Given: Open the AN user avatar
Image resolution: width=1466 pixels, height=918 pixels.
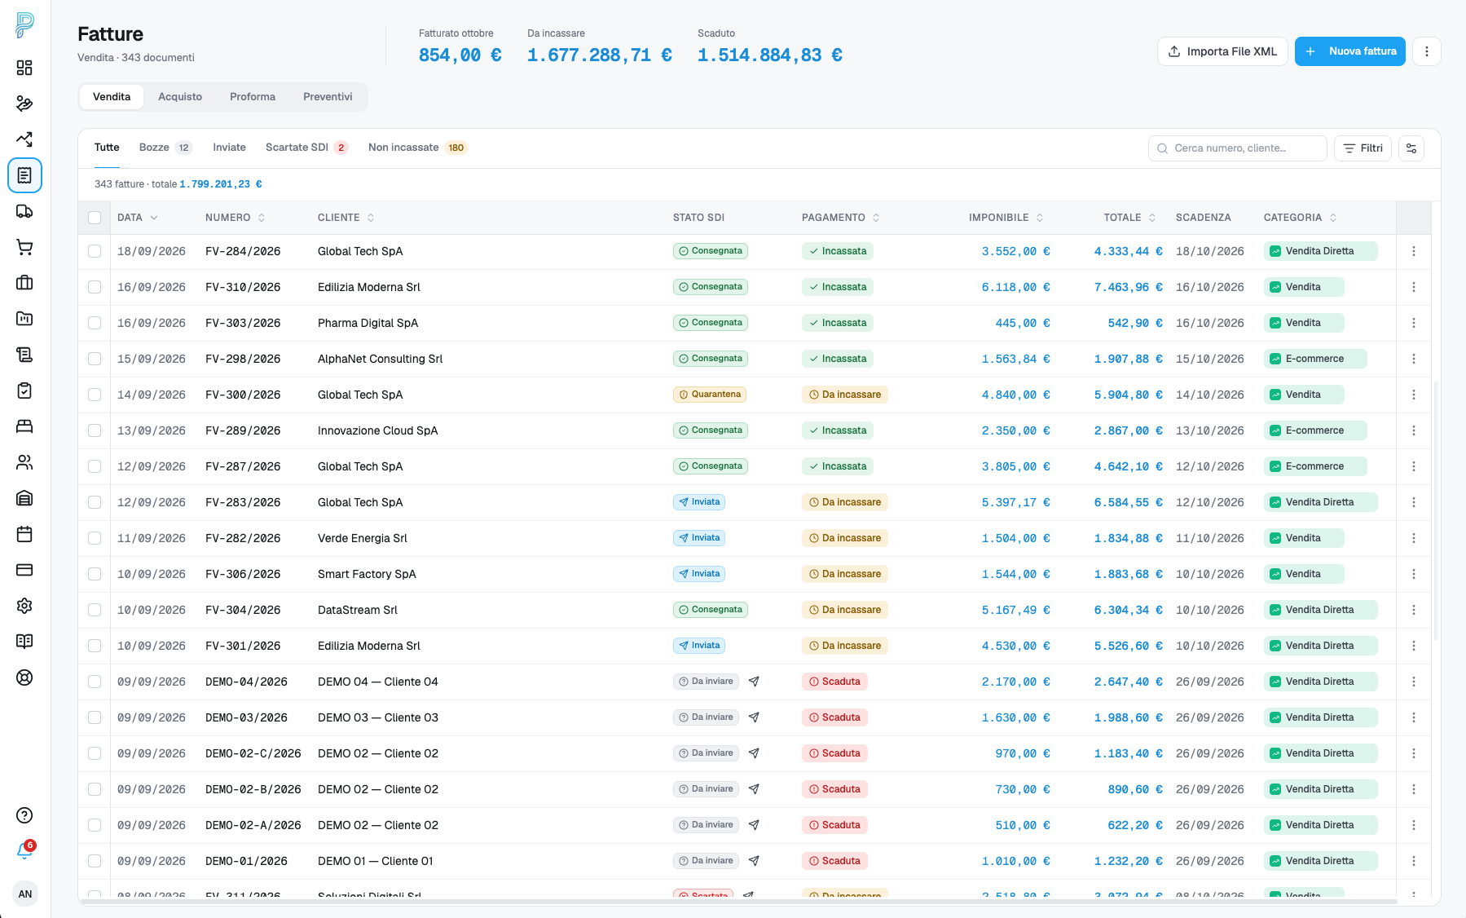Looking at the screenshot, I should 25,894.
